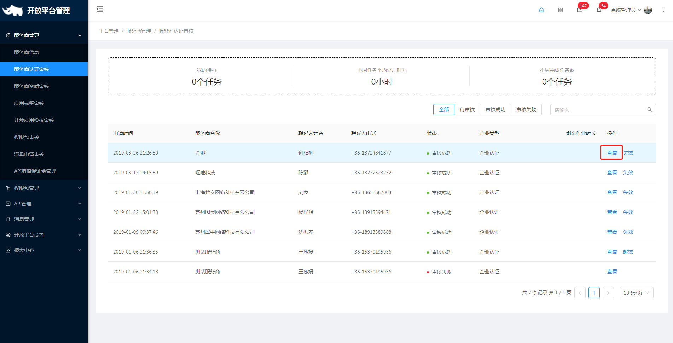Click the 请输入 search input field
Screen dimensions: 673x343
603,110
